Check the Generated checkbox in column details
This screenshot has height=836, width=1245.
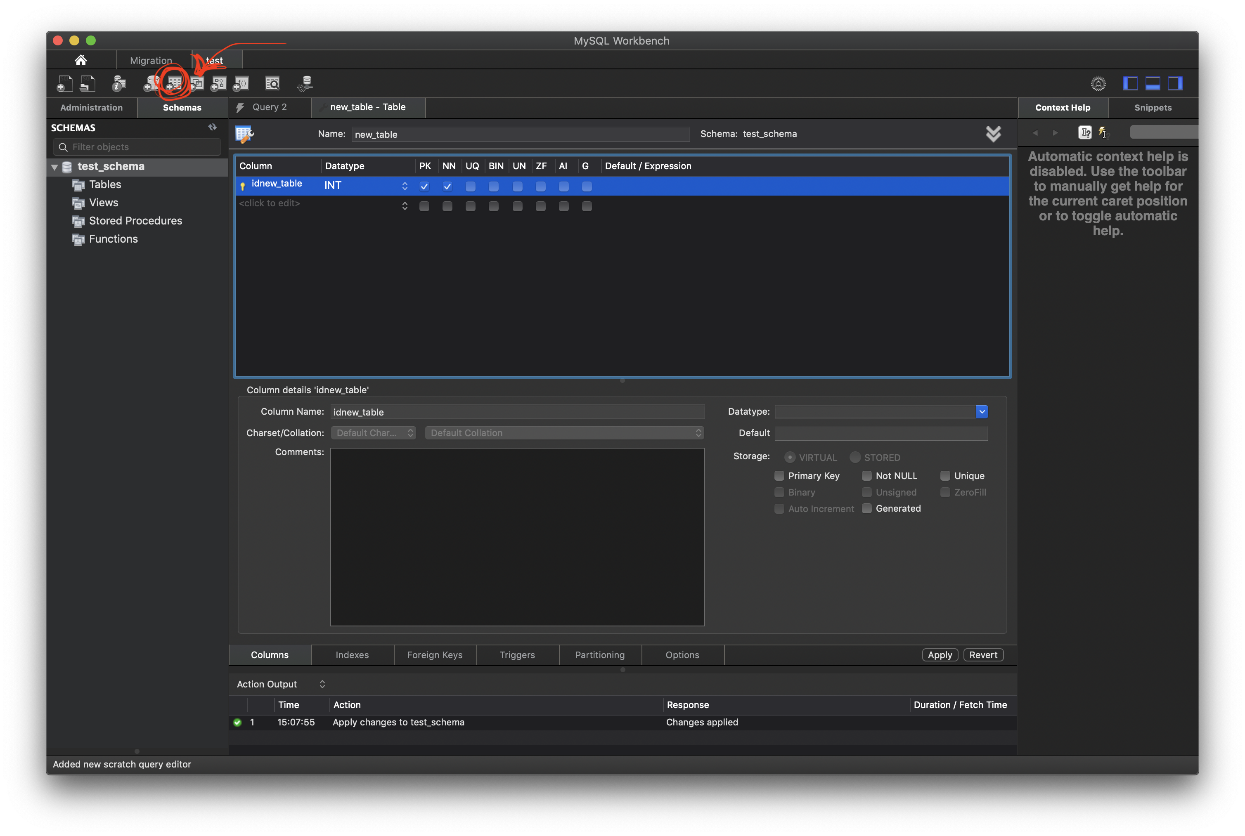(x=867, y=509)
